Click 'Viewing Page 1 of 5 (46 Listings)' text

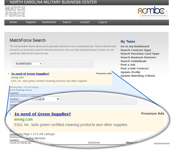24,87
